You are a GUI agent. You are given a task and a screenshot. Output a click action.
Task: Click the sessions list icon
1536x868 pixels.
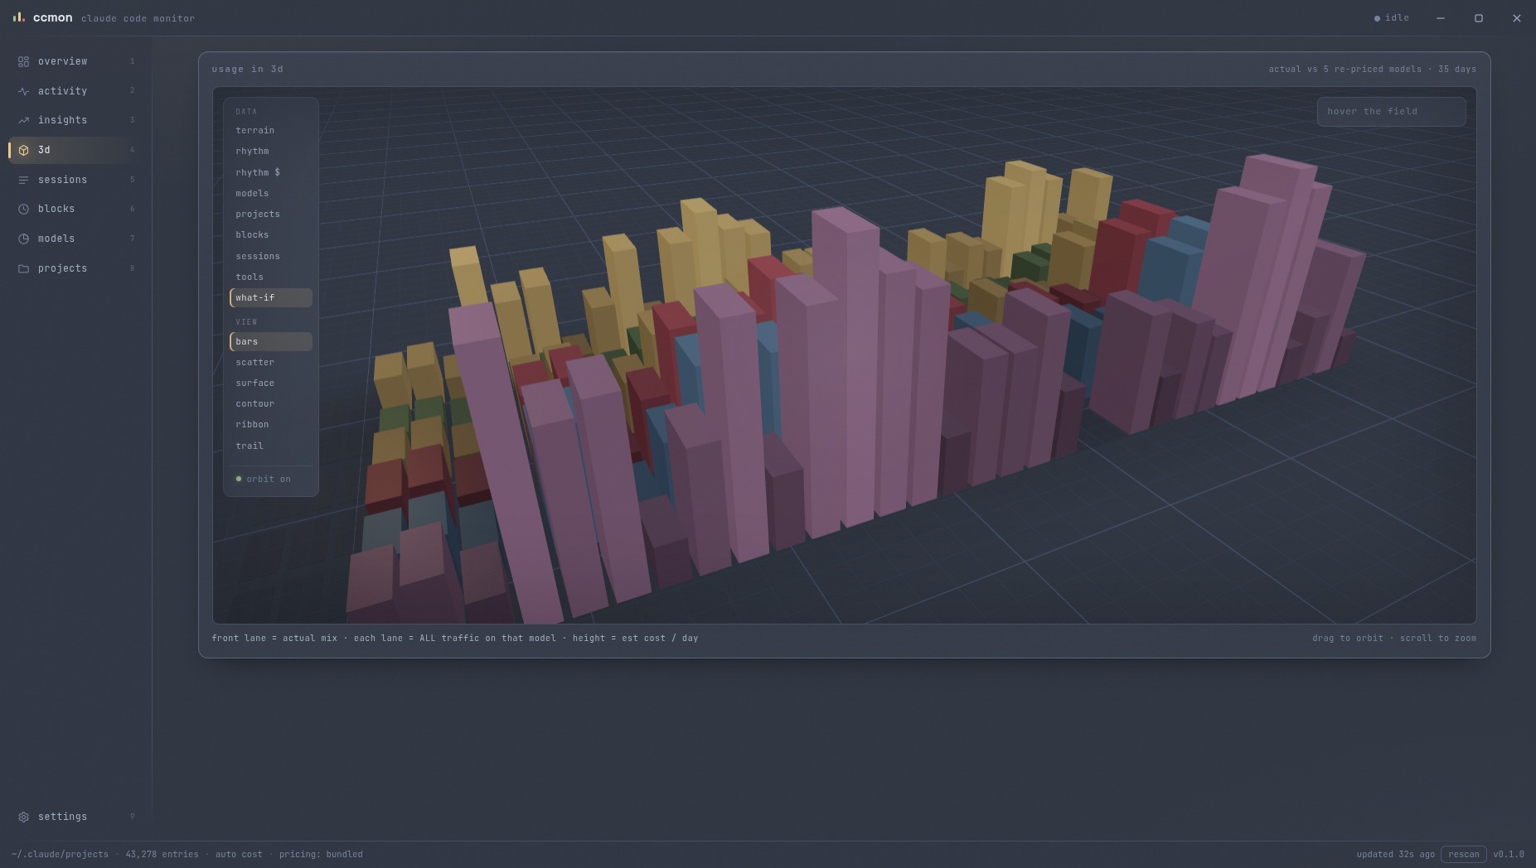coord(23,180)
